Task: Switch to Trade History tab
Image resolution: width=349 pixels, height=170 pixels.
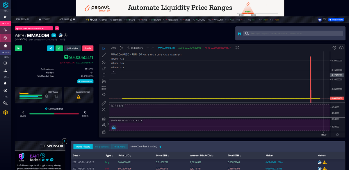Action: 83,147
